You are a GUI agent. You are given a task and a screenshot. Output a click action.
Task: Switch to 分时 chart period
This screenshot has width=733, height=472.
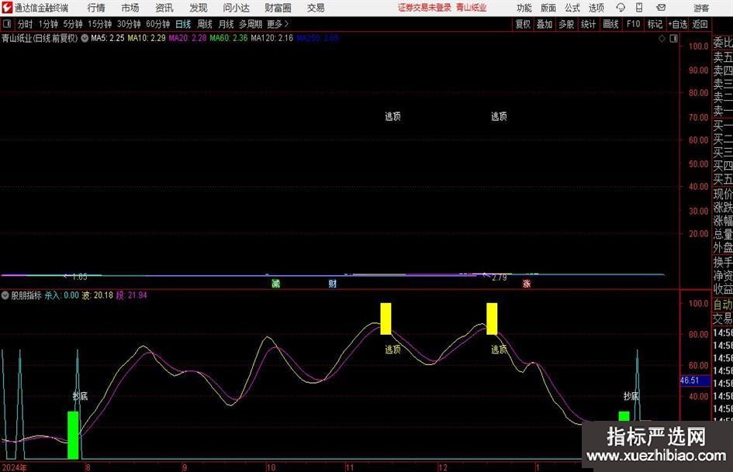[25, 24]
